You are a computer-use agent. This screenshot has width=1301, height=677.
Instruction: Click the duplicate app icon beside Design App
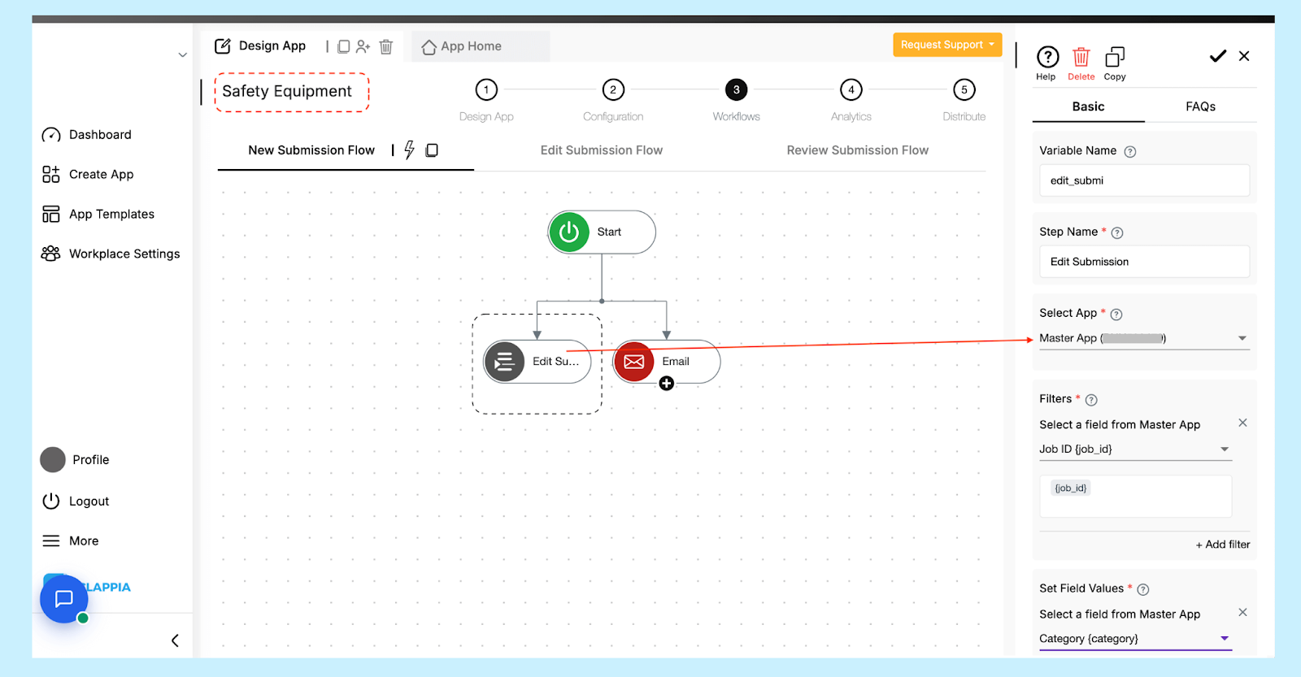tap(344, 47)
